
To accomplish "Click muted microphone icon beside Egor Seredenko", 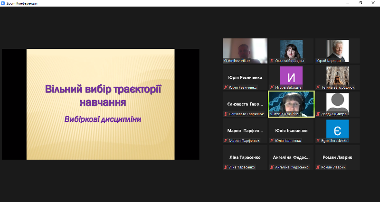I will 318,140.
